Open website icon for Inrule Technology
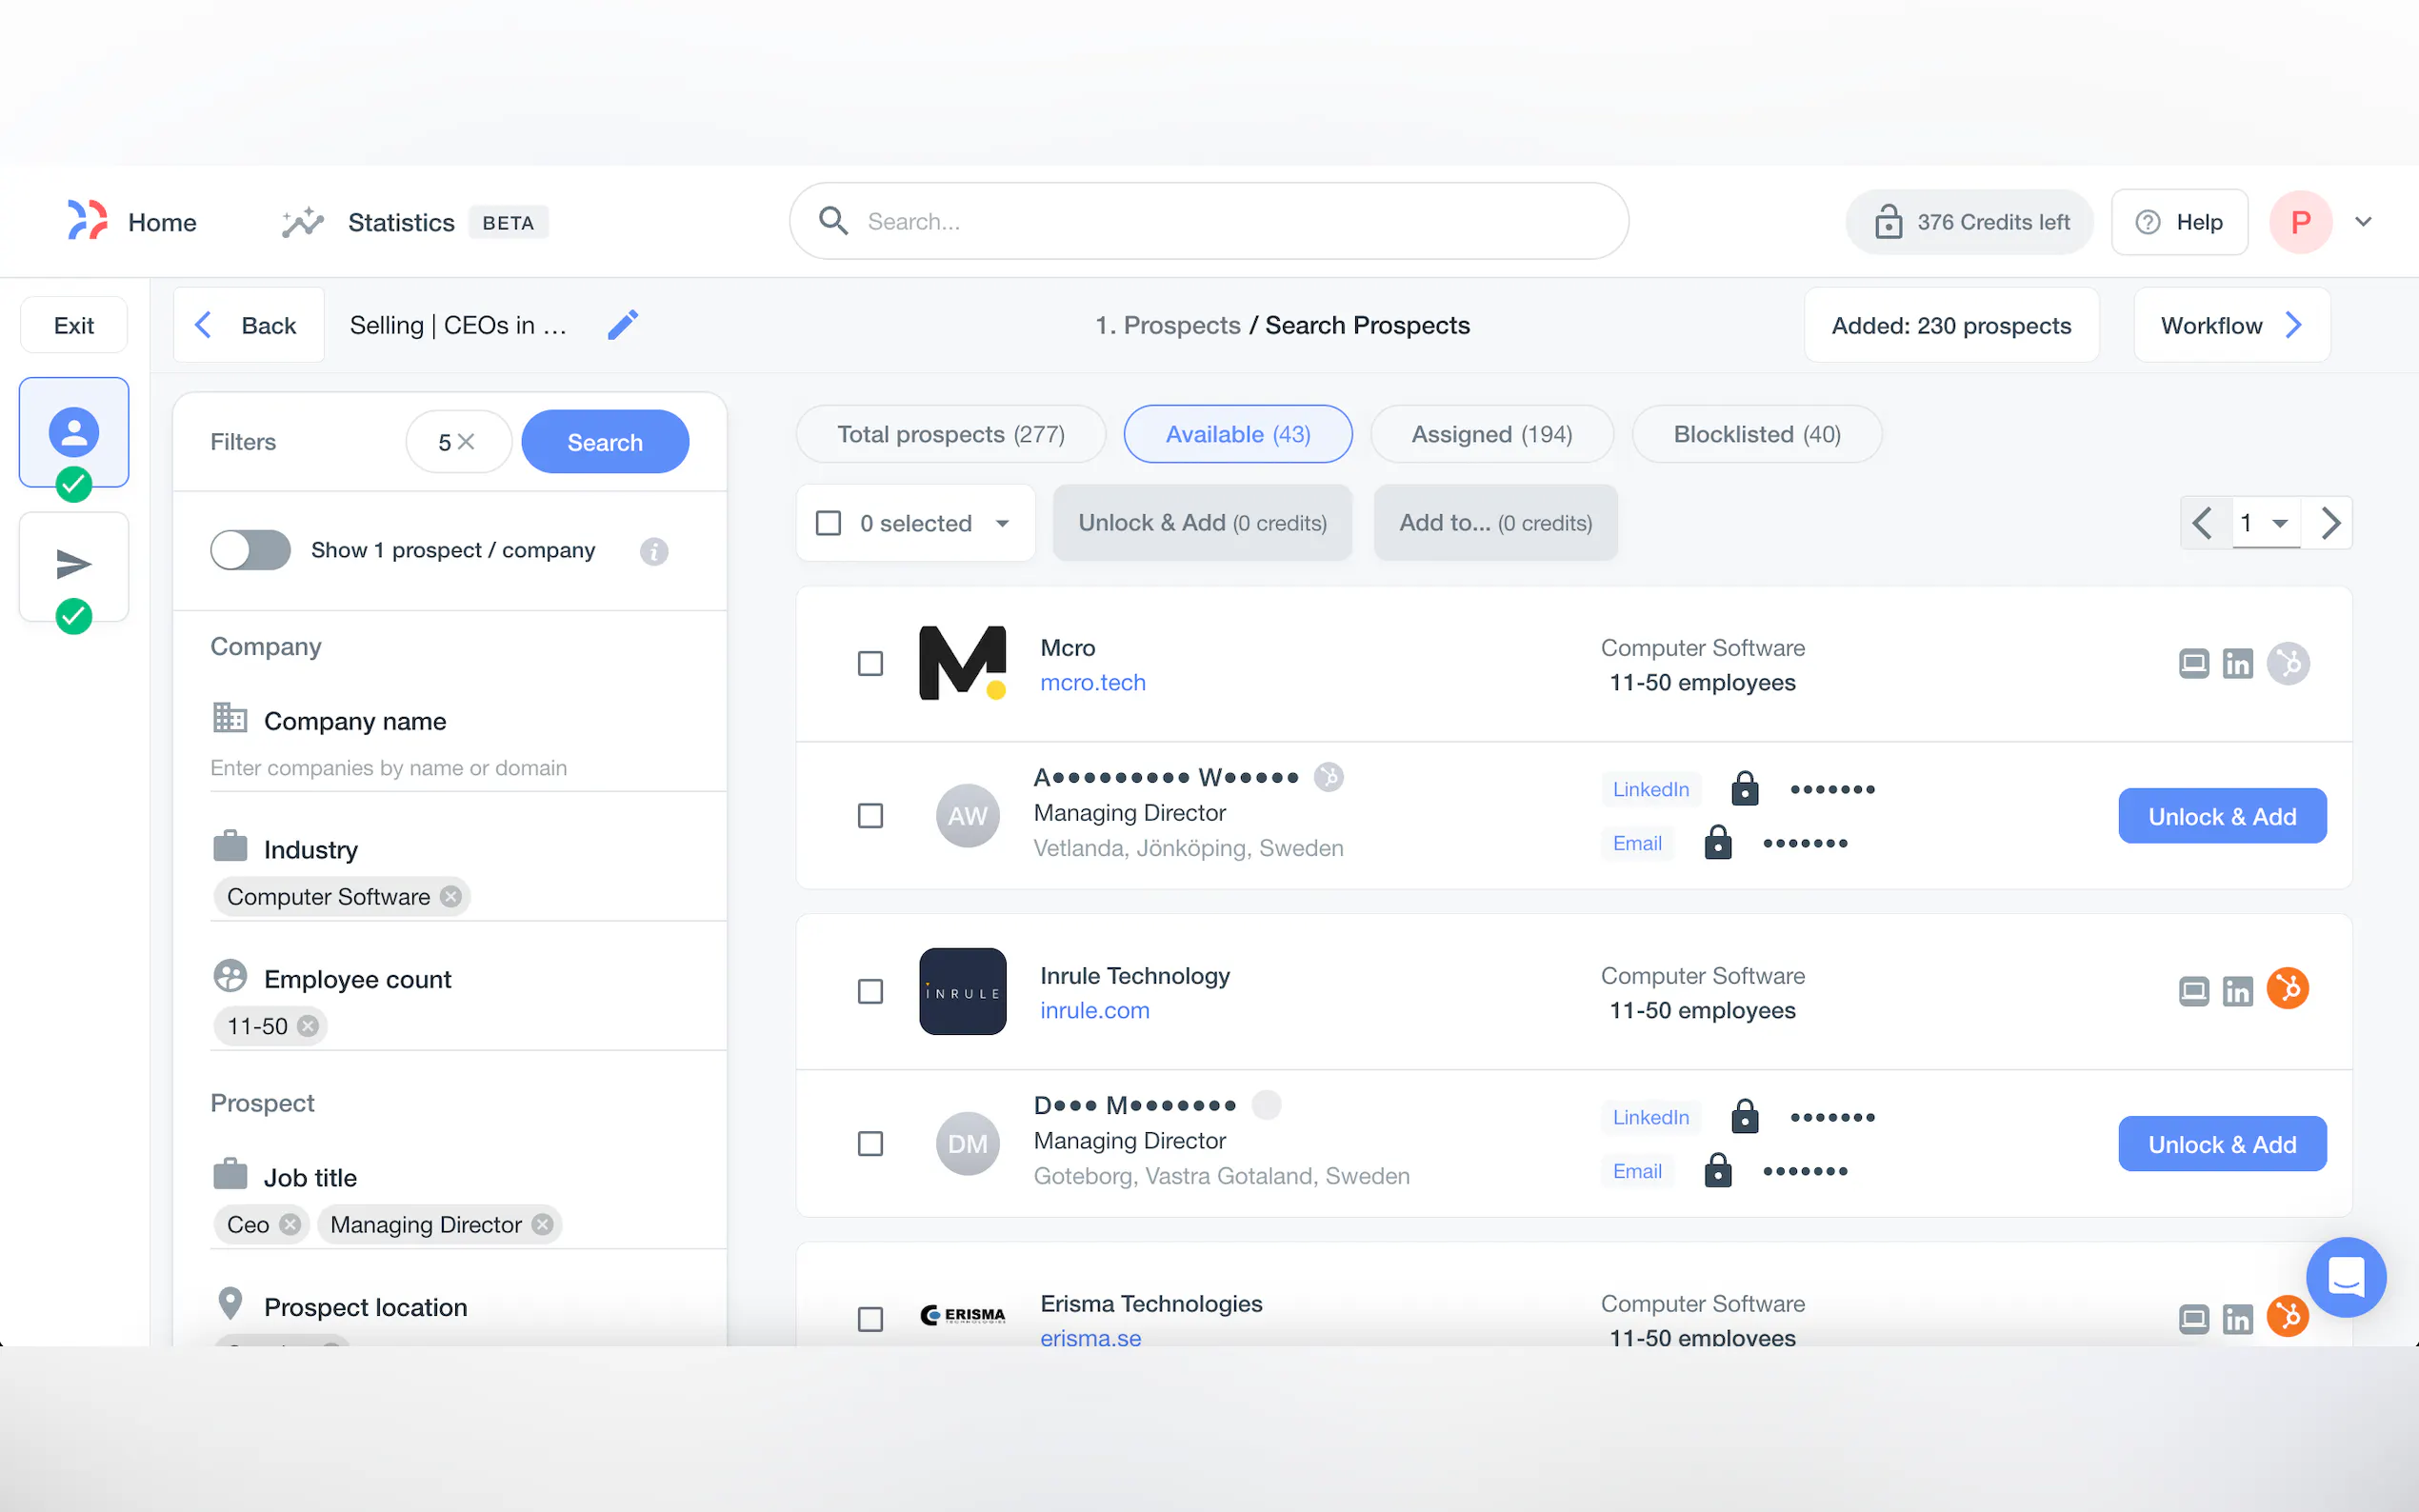This screenshot has height=1512, width=2419. click(2193, 991)
